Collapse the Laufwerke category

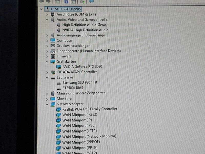[x=47, y=78]
